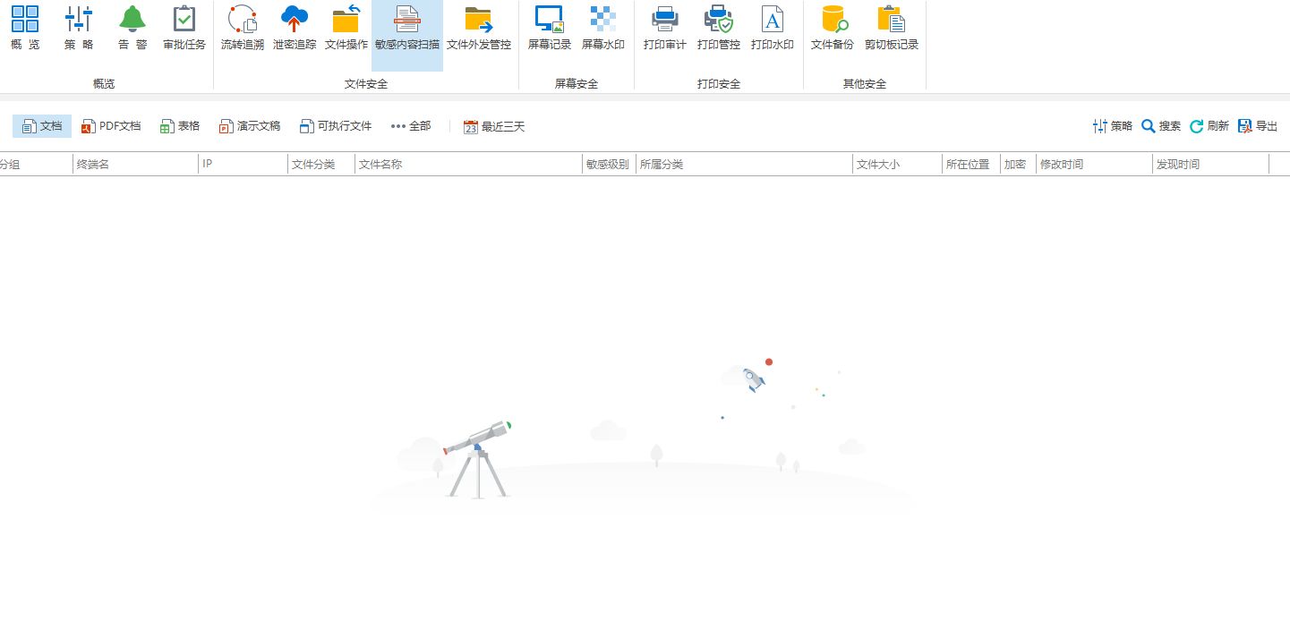
Task: Click the 刷新 refresh button
Action: click(x=1209, y=126)
